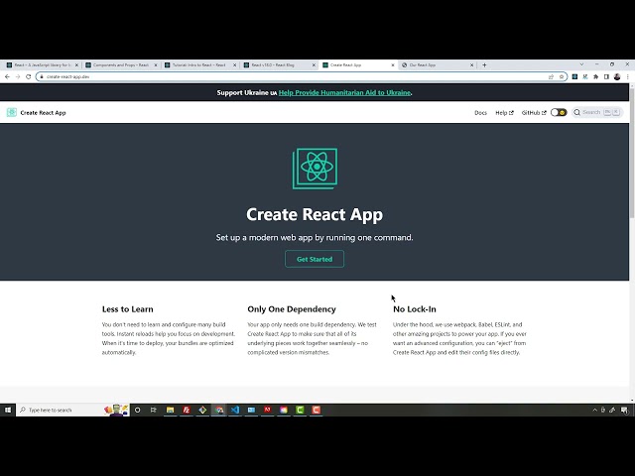This screenshot has width=635, height=476.
Task: Switch to the 'React – A JavaScript library' tab
Action: [x=40, y=64]
